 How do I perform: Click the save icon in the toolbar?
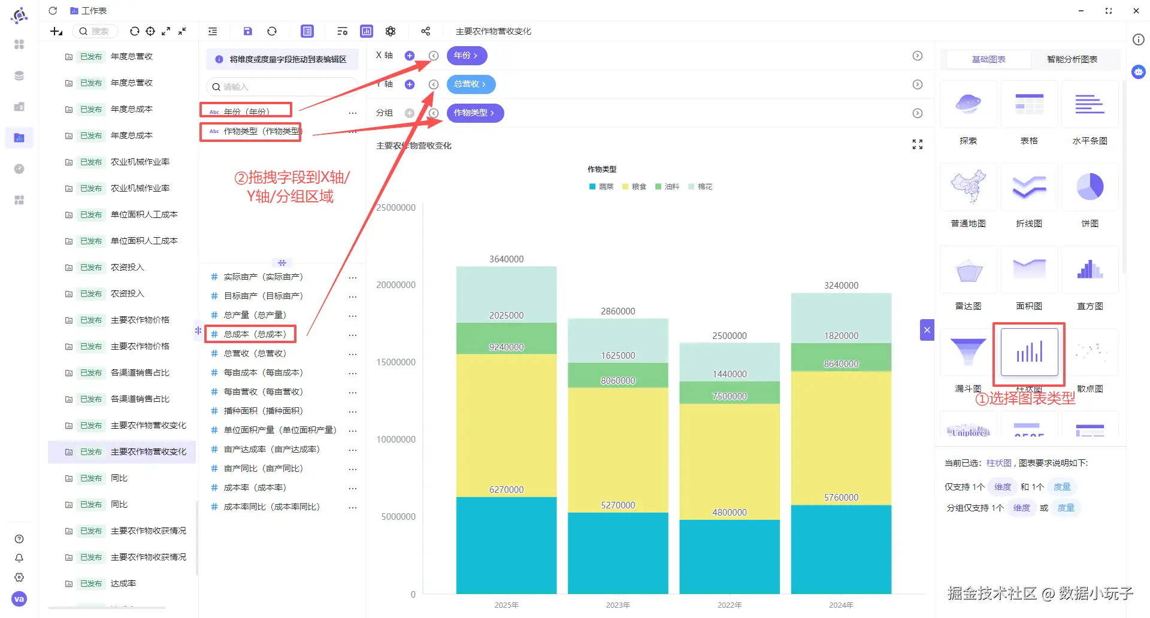click(248, 31)
